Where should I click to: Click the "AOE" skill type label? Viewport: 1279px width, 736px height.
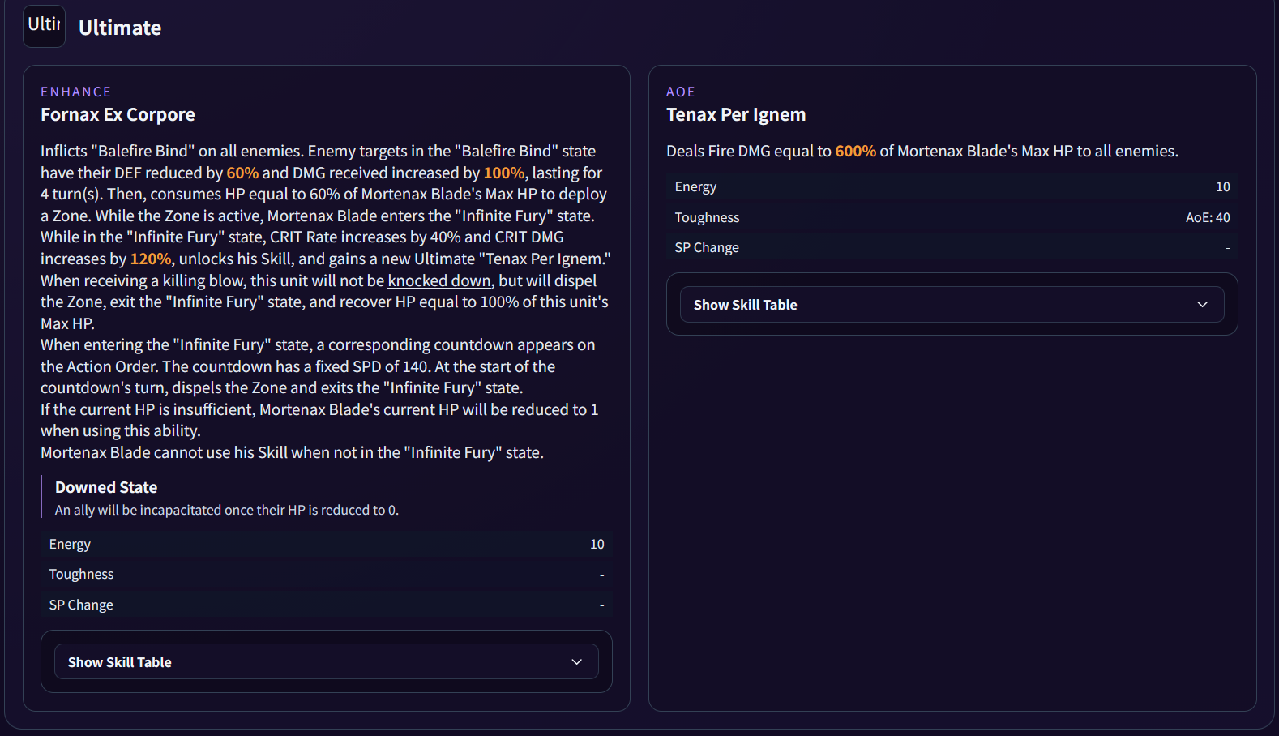(x=681, y=92)
